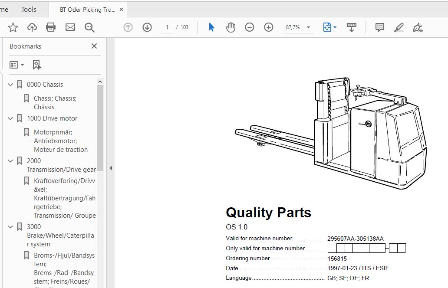Open the find text magnifier tool
The height and width of the screenshot is (288, 448).
point(89,27)
